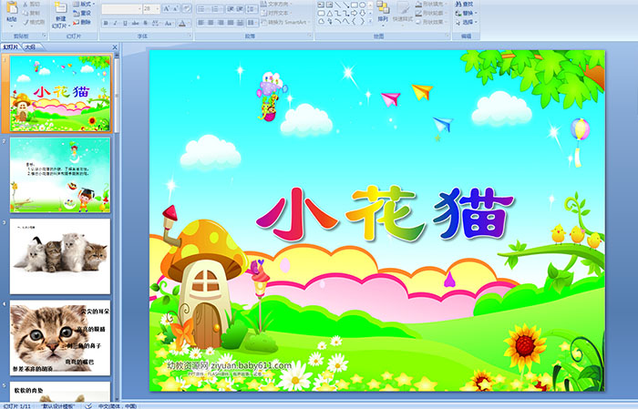638x409 pixels.
Task: Click the Increase Indent icon
Action: tap(241, 9)
